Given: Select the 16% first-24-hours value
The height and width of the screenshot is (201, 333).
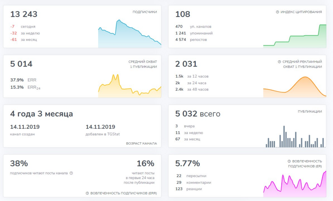Looking at the screenshot, I should (145, 163).
